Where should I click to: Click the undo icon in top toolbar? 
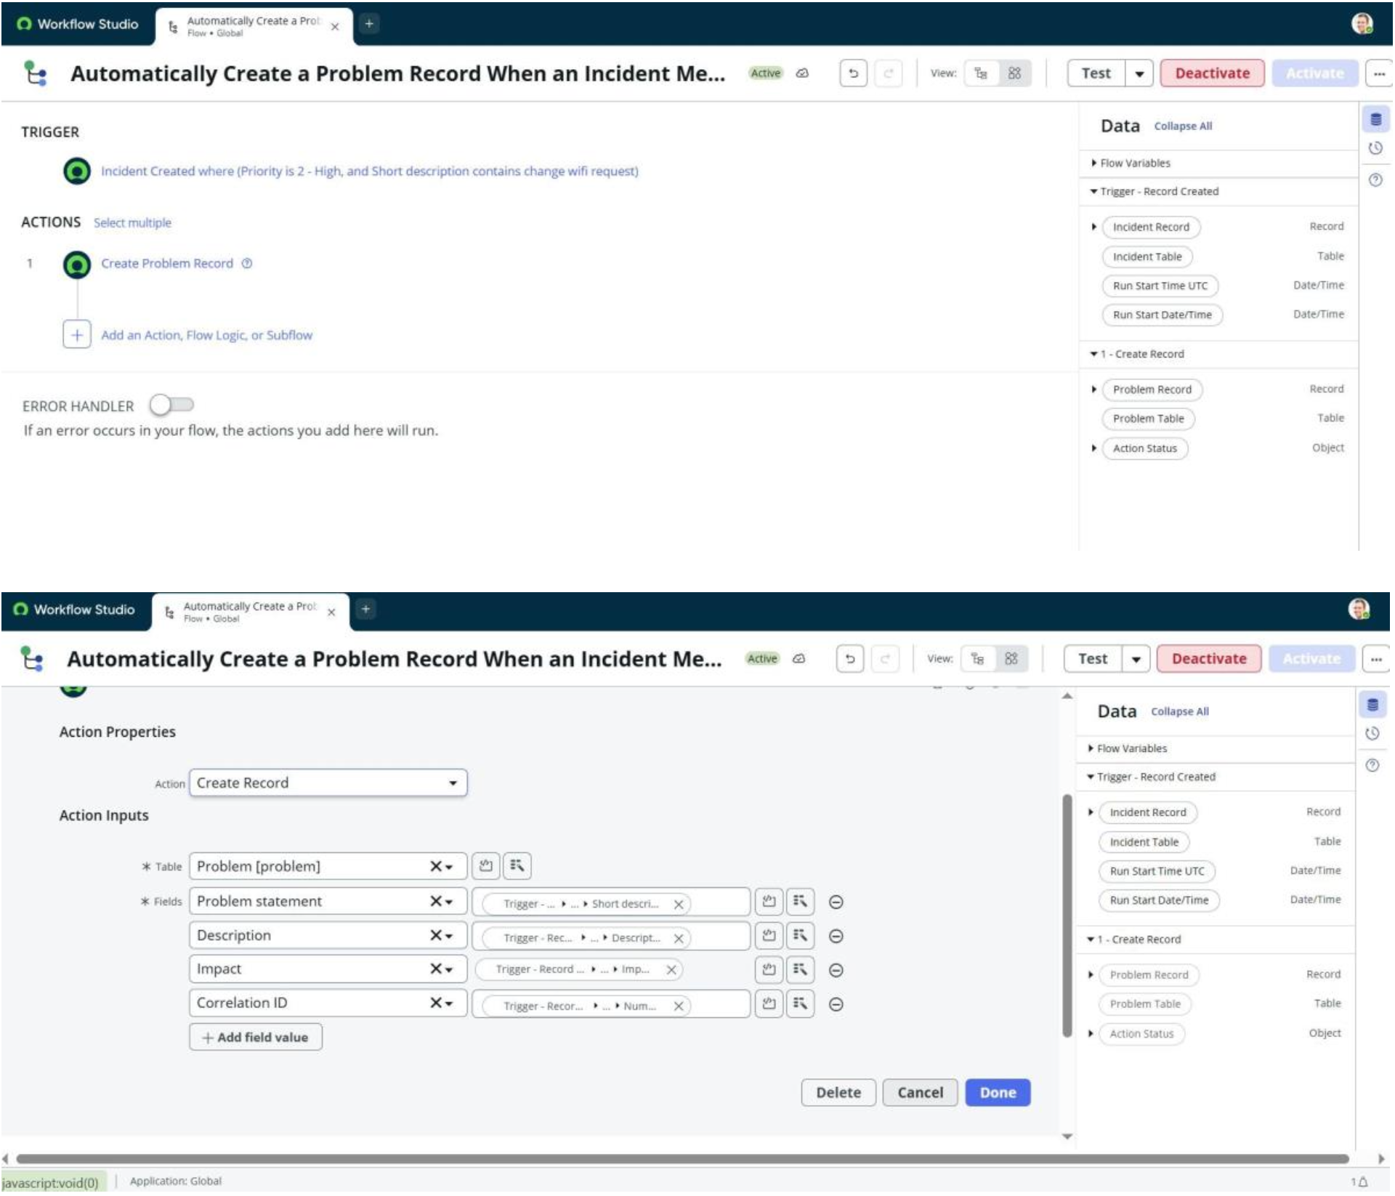click(x=853, y=73)
